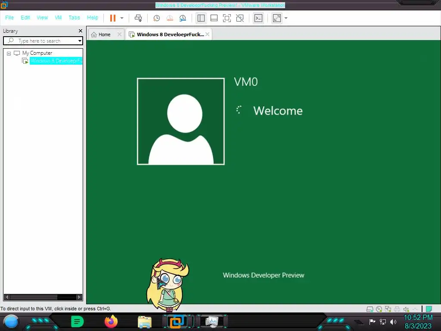The height and width of the screenshot is (331, 441).
Task: Click the hard disk status icon
Action: (x=370, y=309)
